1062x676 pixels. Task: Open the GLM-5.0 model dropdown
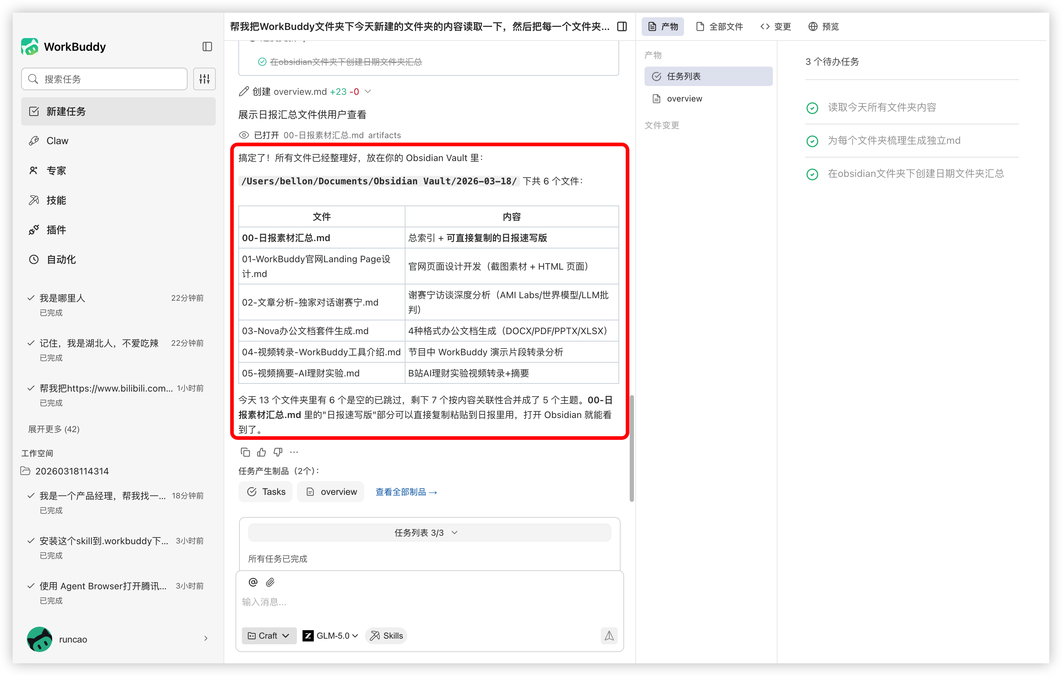tap(331, 635)
